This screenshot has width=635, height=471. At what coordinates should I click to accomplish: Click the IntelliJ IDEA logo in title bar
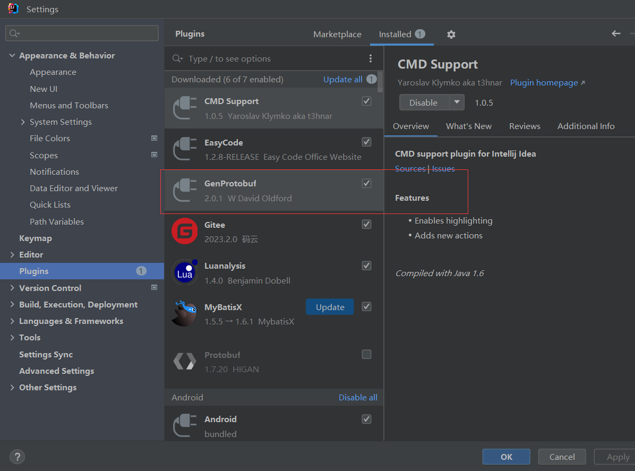click(13, 8)
